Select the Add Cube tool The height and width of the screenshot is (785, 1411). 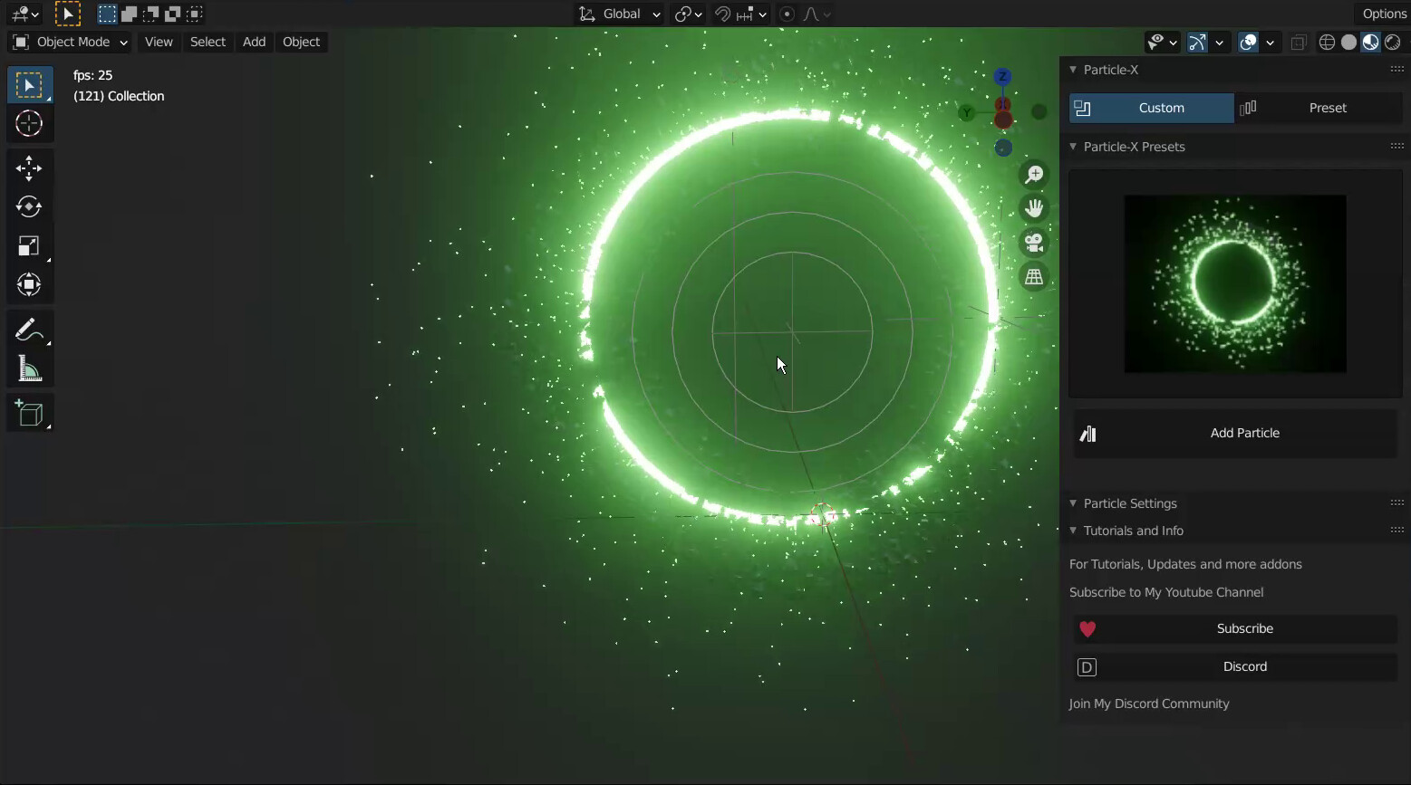(x=30, y=413)
